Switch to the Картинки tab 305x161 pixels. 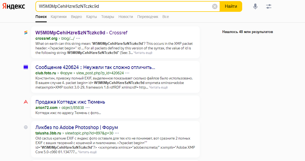coord(59,17)
